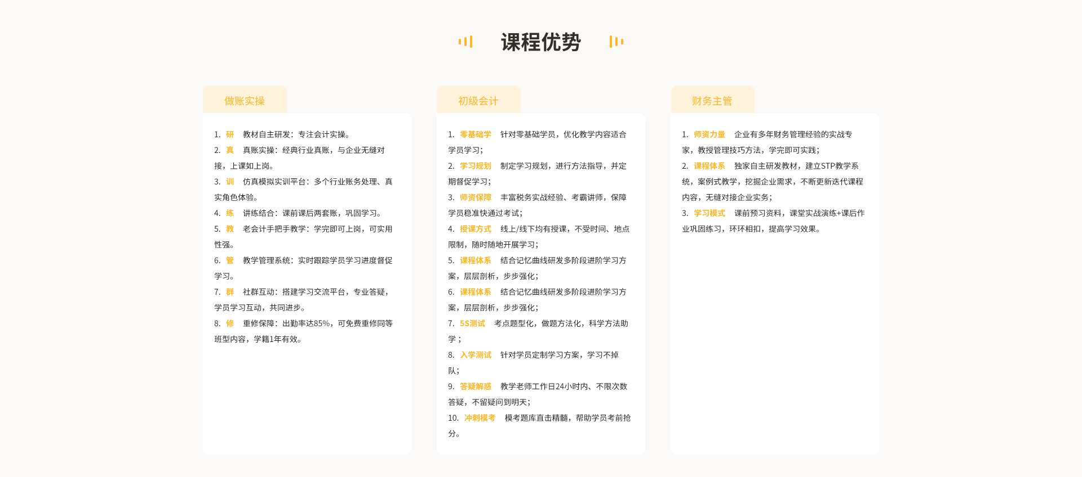Click the text 独家自主研发教材，建立STP教学系

point(796,166)
